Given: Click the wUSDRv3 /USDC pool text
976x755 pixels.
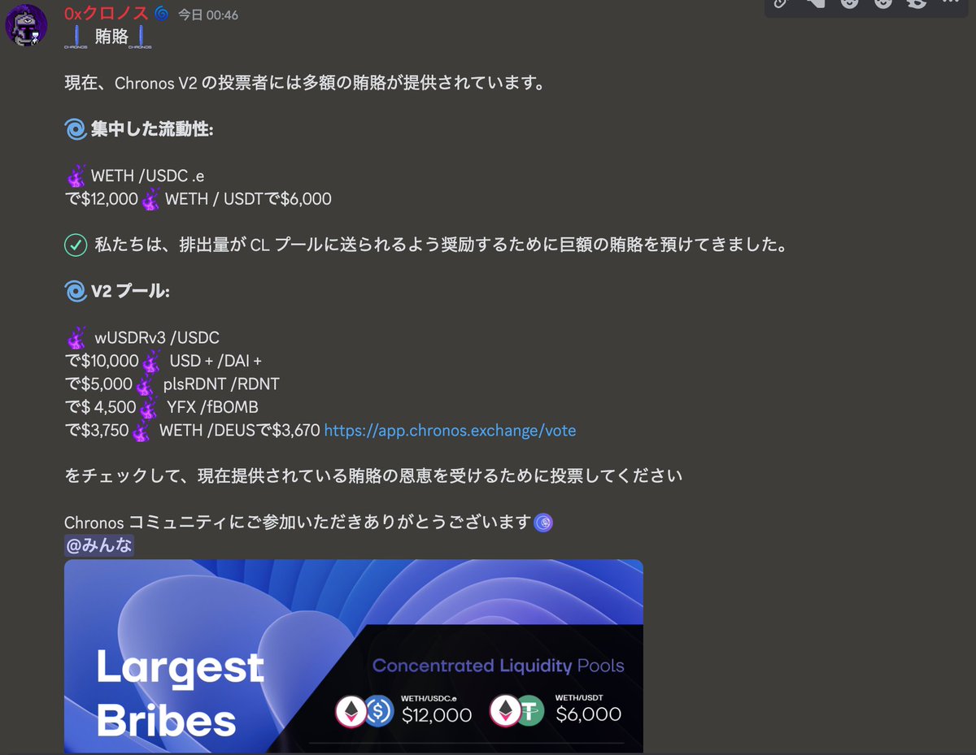Looking at the screenshot, I should pyautogui.click(x=157, y=337).
